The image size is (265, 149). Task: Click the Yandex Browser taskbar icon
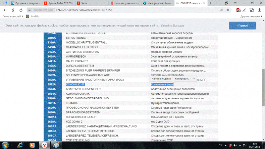[x=44, y=145]
